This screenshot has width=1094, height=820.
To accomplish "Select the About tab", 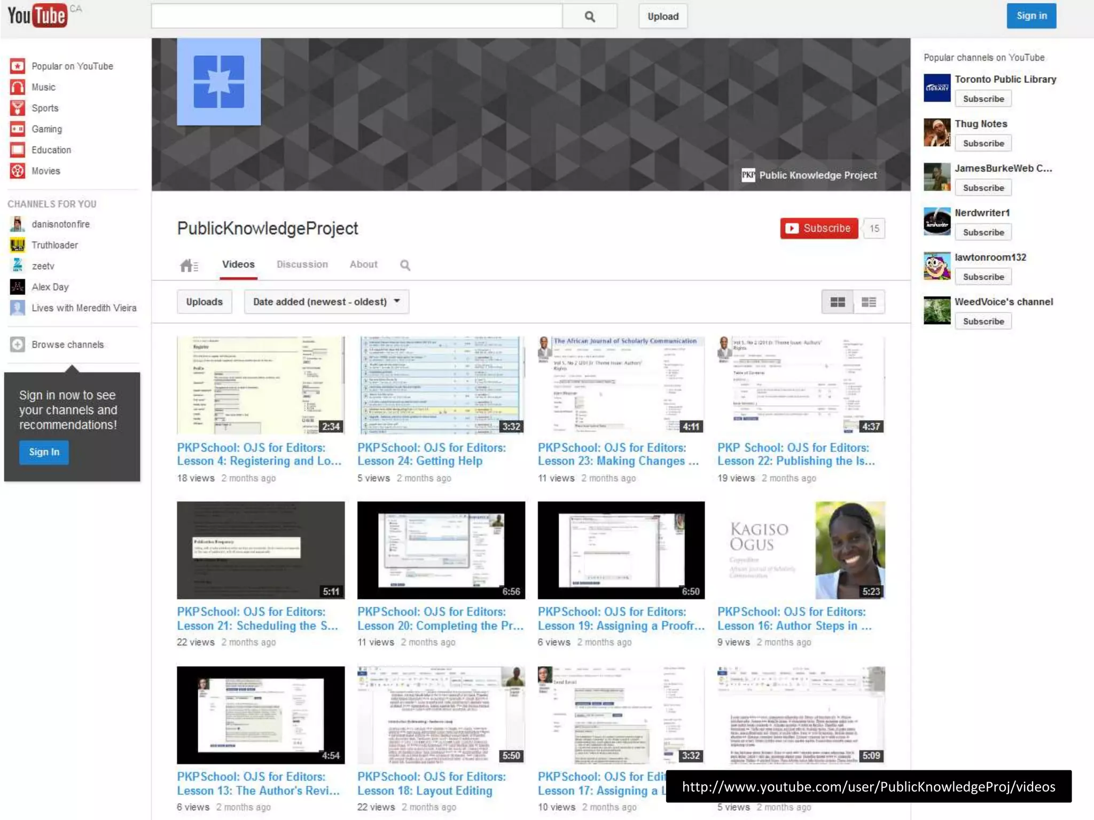I will pos(364,265).
